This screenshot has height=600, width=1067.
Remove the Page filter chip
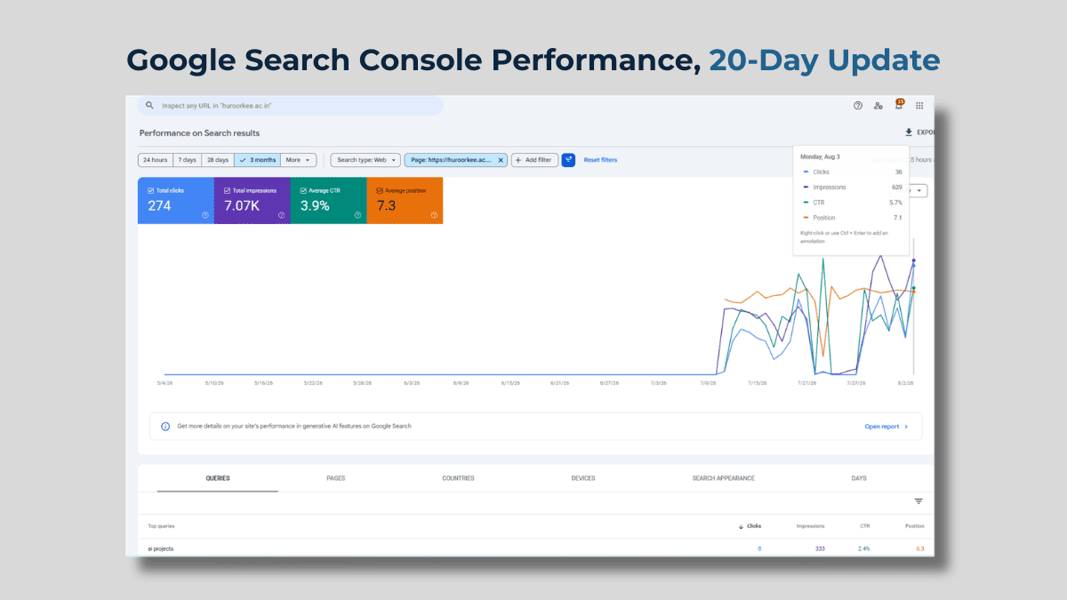click(501, 160)
